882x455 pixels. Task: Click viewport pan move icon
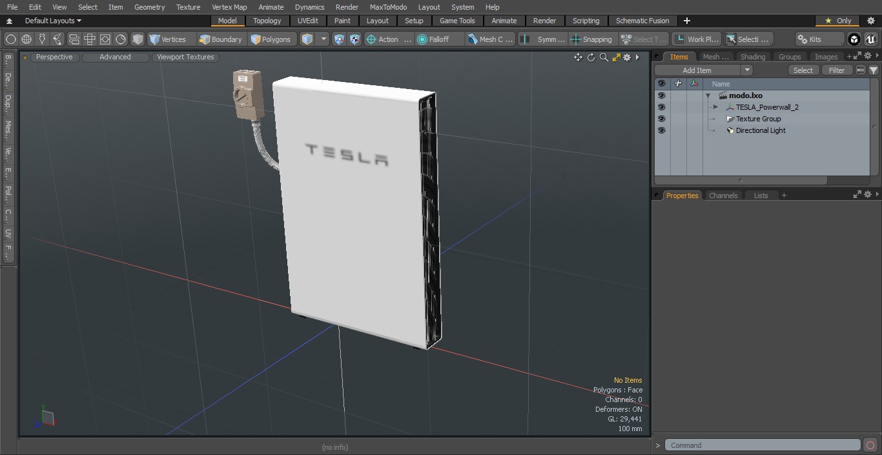click(578, 57)
